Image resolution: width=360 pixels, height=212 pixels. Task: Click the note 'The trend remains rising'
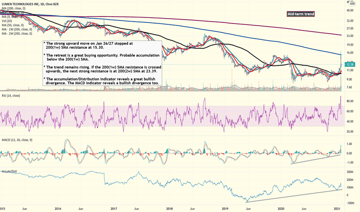(102, 69)
